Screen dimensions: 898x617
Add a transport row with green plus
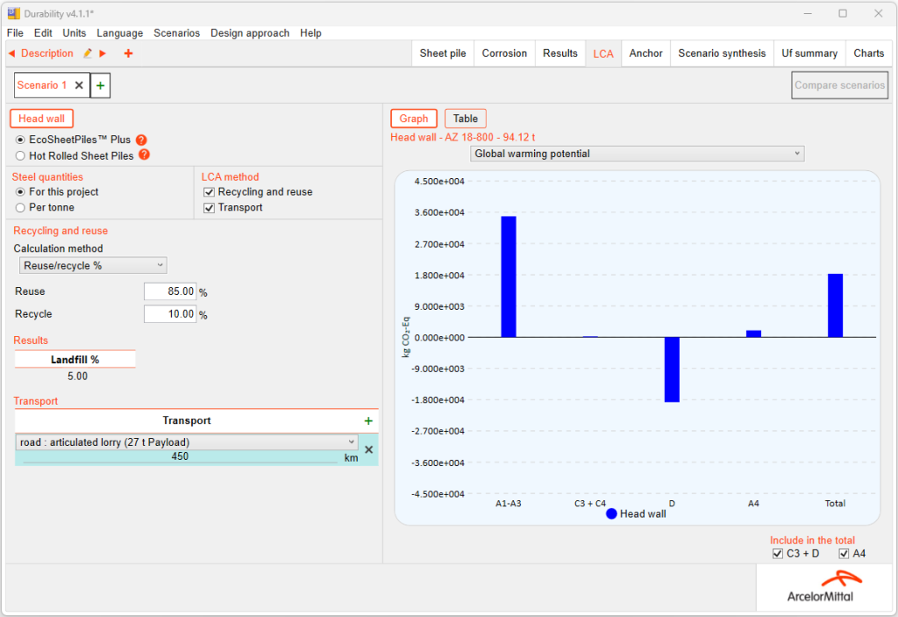click(x=368, y=421)
